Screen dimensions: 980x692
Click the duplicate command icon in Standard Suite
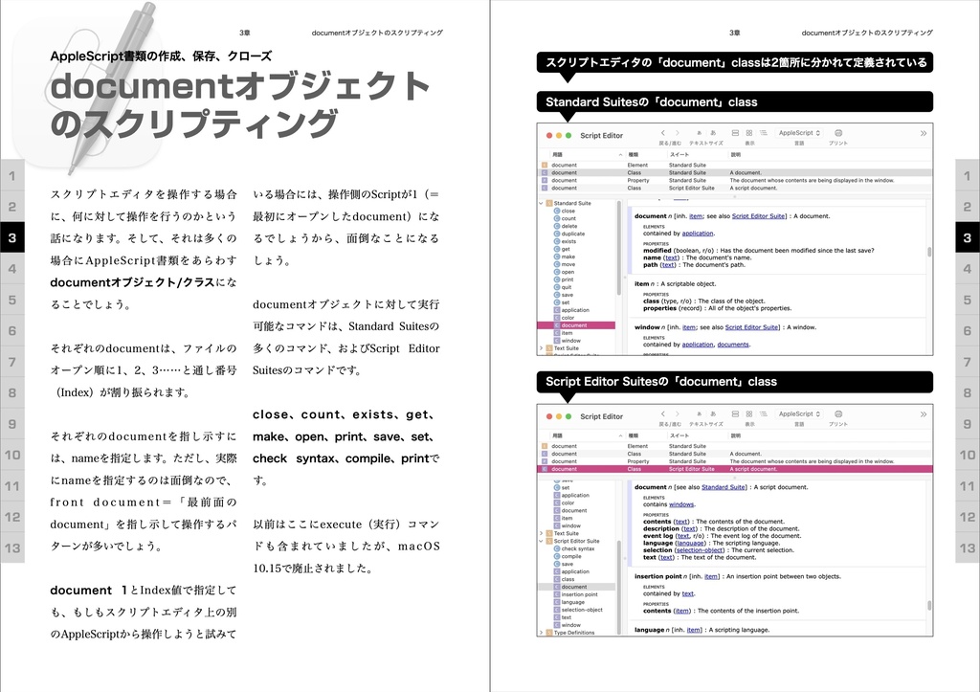tap(555, 234)
